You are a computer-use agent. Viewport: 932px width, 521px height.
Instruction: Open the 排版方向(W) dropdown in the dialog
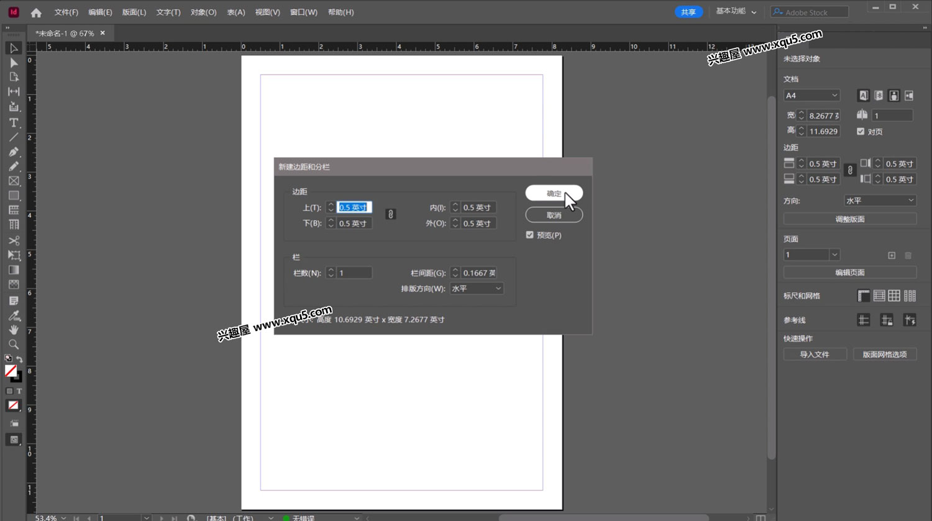[x=476, y=288]
